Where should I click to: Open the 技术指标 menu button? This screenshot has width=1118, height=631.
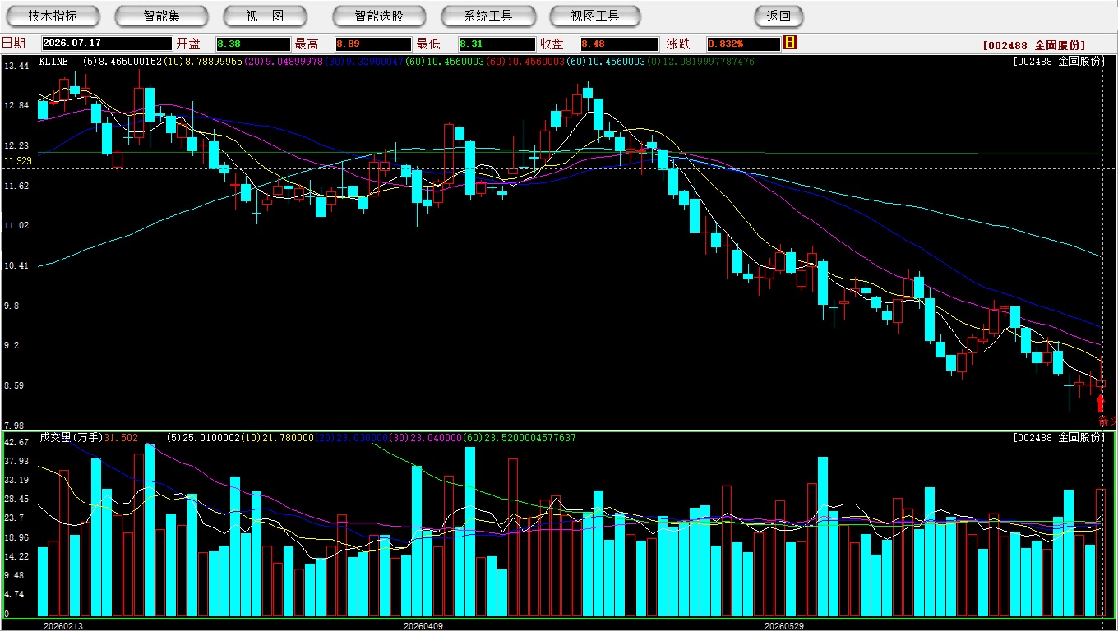(53, 16)
